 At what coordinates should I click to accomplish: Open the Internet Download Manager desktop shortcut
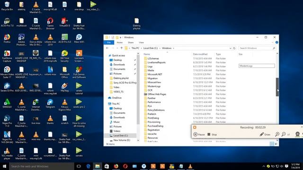[36, 105]
